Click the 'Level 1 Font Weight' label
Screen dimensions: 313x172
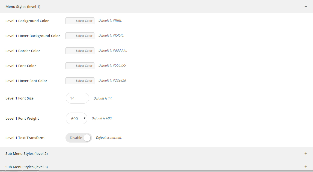click(22, 118)
